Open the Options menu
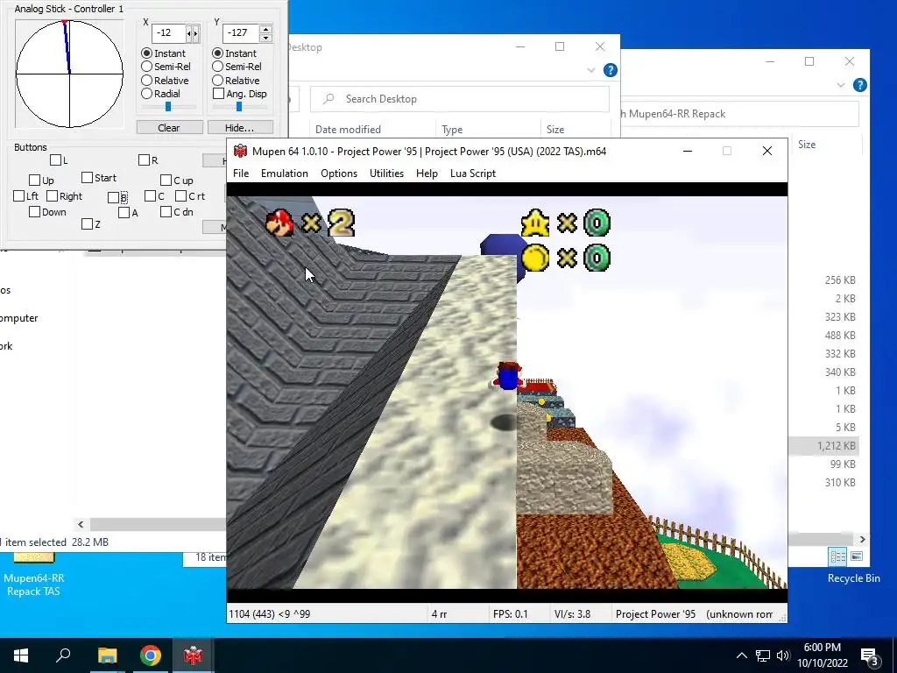Viewport: 897px width, 673px height. click(x=339, y=174)
